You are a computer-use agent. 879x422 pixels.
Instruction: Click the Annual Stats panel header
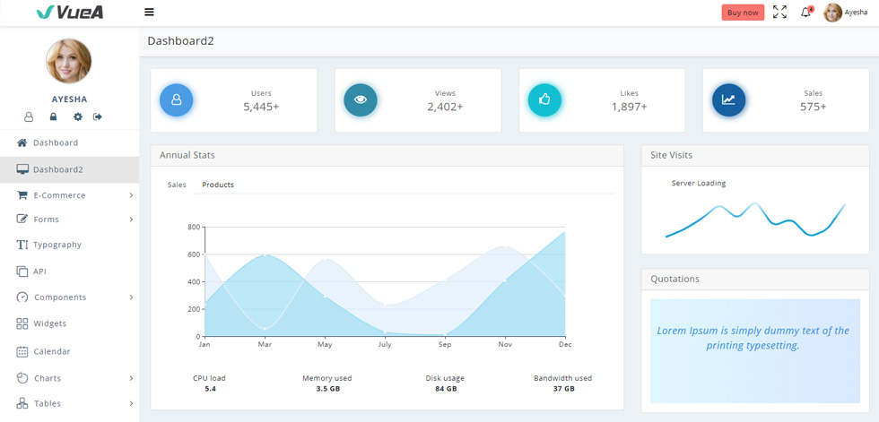pos(387,156)
